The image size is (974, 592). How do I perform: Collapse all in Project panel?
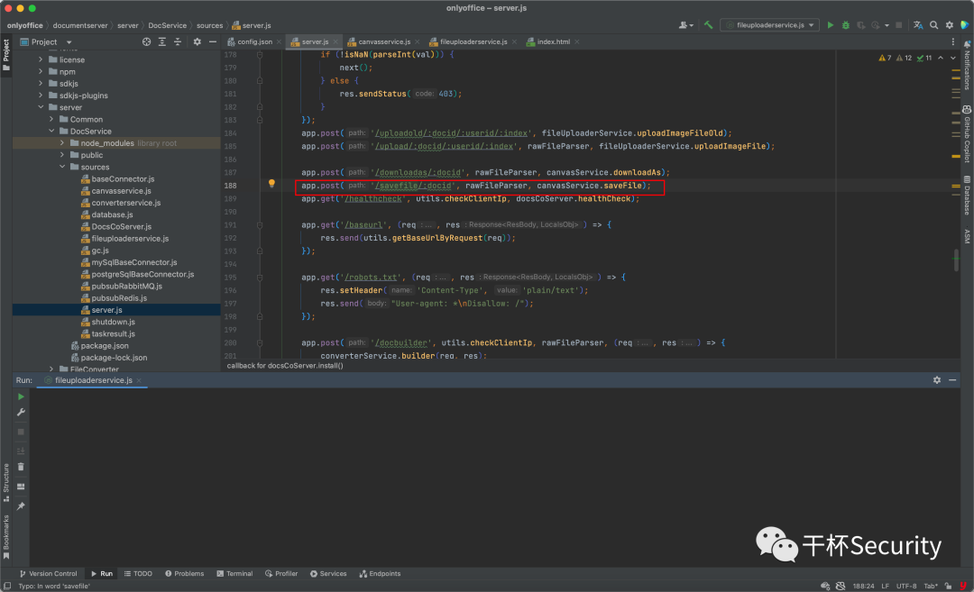tap(178, 41)
